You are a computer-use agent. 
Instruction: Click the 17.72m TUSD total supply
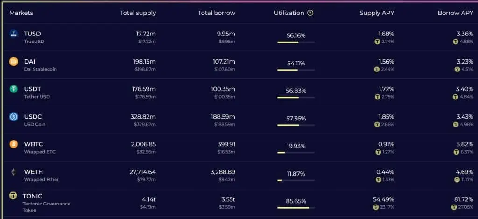[146, 34]
